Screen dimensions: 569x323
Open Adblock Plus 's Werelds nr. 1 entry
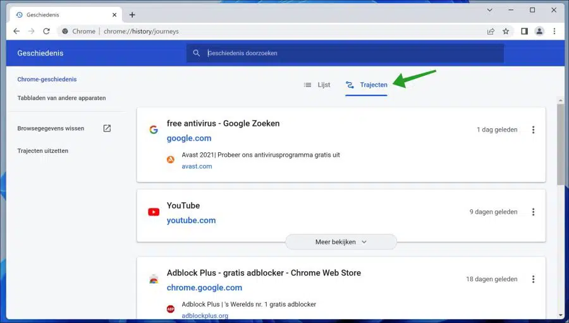point(249,304)
